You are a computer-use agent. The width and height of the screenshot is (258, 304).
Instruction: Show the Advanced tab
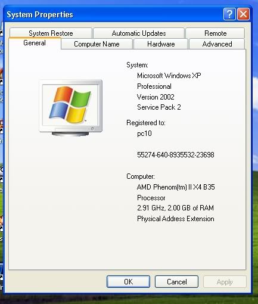217,44
